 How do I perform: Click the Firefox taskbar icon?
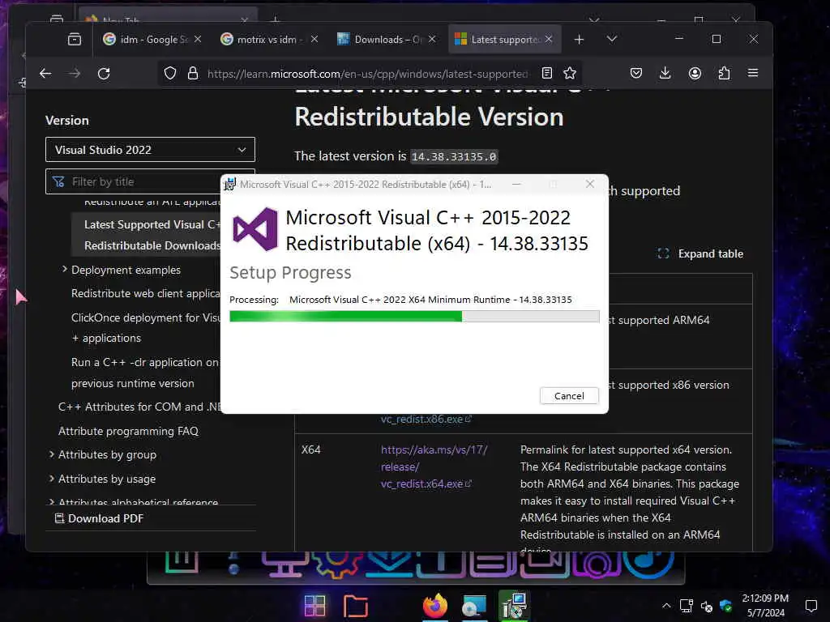pyautogui.click(x=435, y=606)
